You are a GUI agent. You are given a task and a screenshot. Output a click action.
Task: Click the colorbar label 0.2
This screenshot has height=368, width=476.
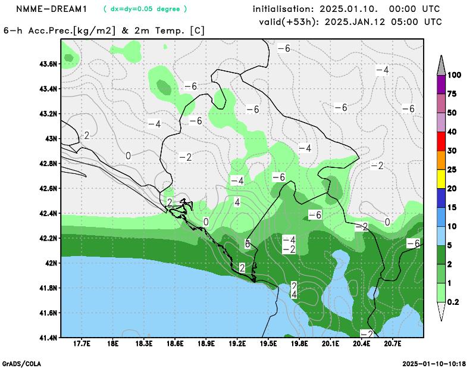[453, 302]
